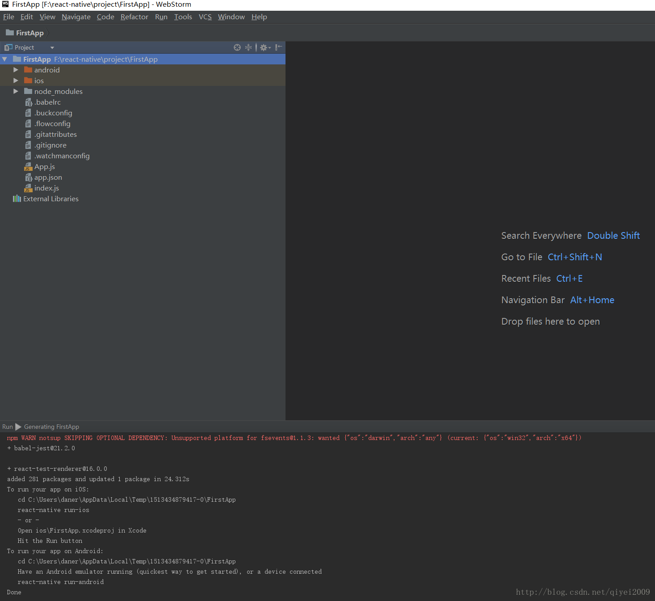The width and height of the screenshot is (655, 601).
Task: Click the Ctrl+Shift+N shortcut hint
Action: click(575, 257)
